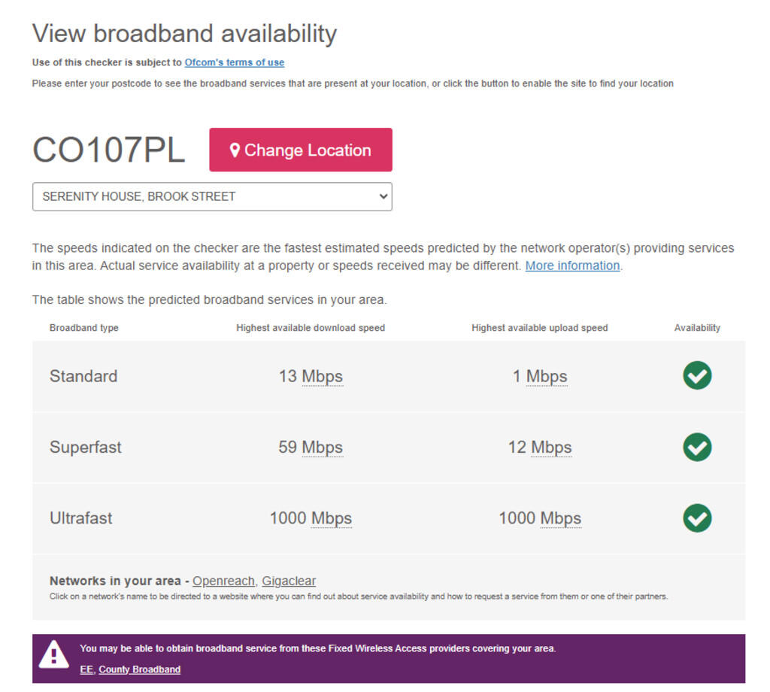
Task: Open Ofcom's terms of use link
Action: pyautogui.click(x=235, y=62)
